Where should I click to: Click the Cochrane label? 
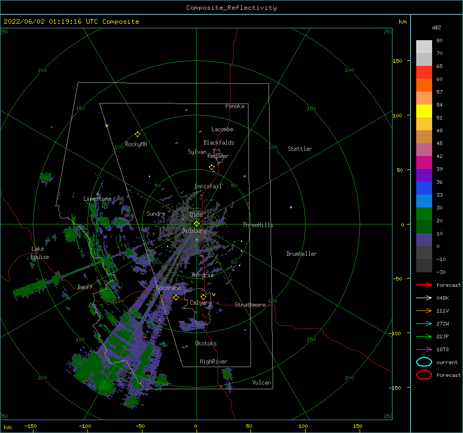[168, 288]
